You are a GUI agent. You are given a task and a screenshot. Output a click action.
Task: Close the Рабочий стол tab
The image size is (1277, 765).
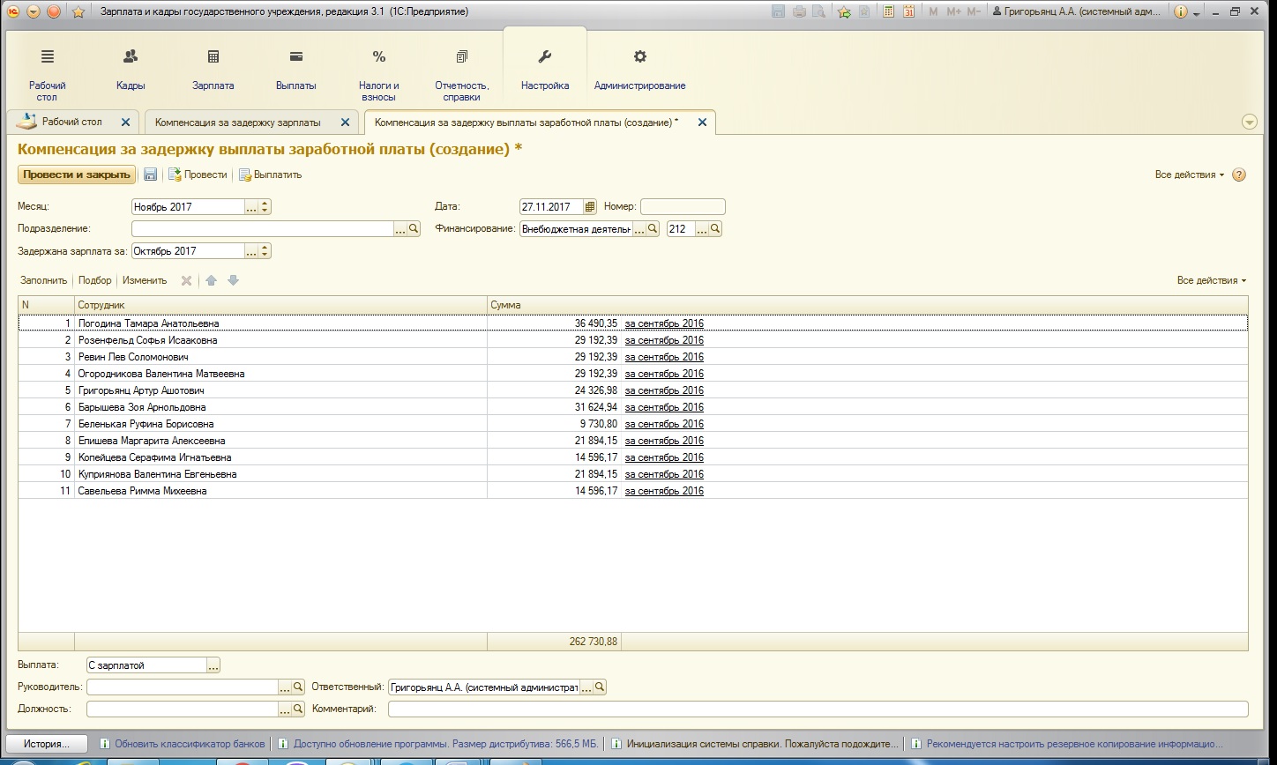click(x=125, y=123)
